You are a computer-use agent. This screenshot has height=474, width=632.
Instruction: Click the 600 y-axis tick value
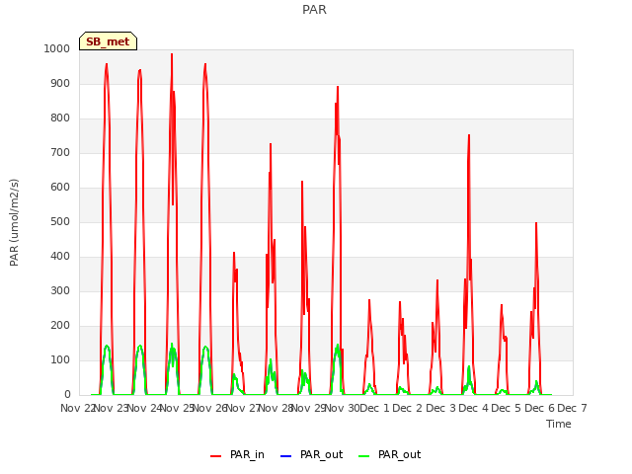click(x=60, y=187)
